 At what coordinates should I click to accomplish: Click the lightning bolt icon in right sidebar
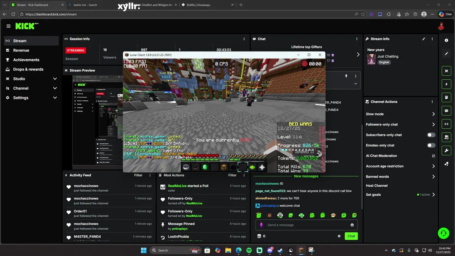coord(446,84)
